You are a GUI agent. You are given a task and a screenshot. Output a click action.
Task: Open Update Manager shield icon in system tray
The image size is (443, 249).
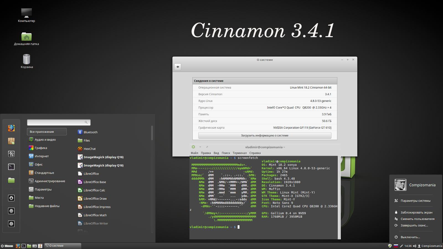pos(390,246)
